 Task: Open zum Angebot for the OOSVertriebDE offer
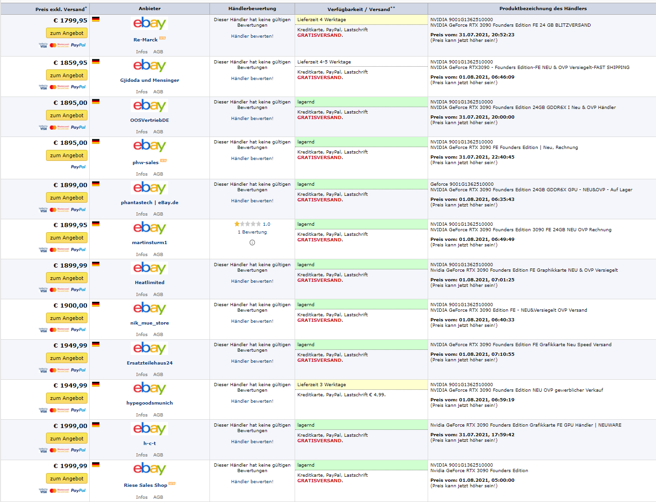click(x=67, y=115)
